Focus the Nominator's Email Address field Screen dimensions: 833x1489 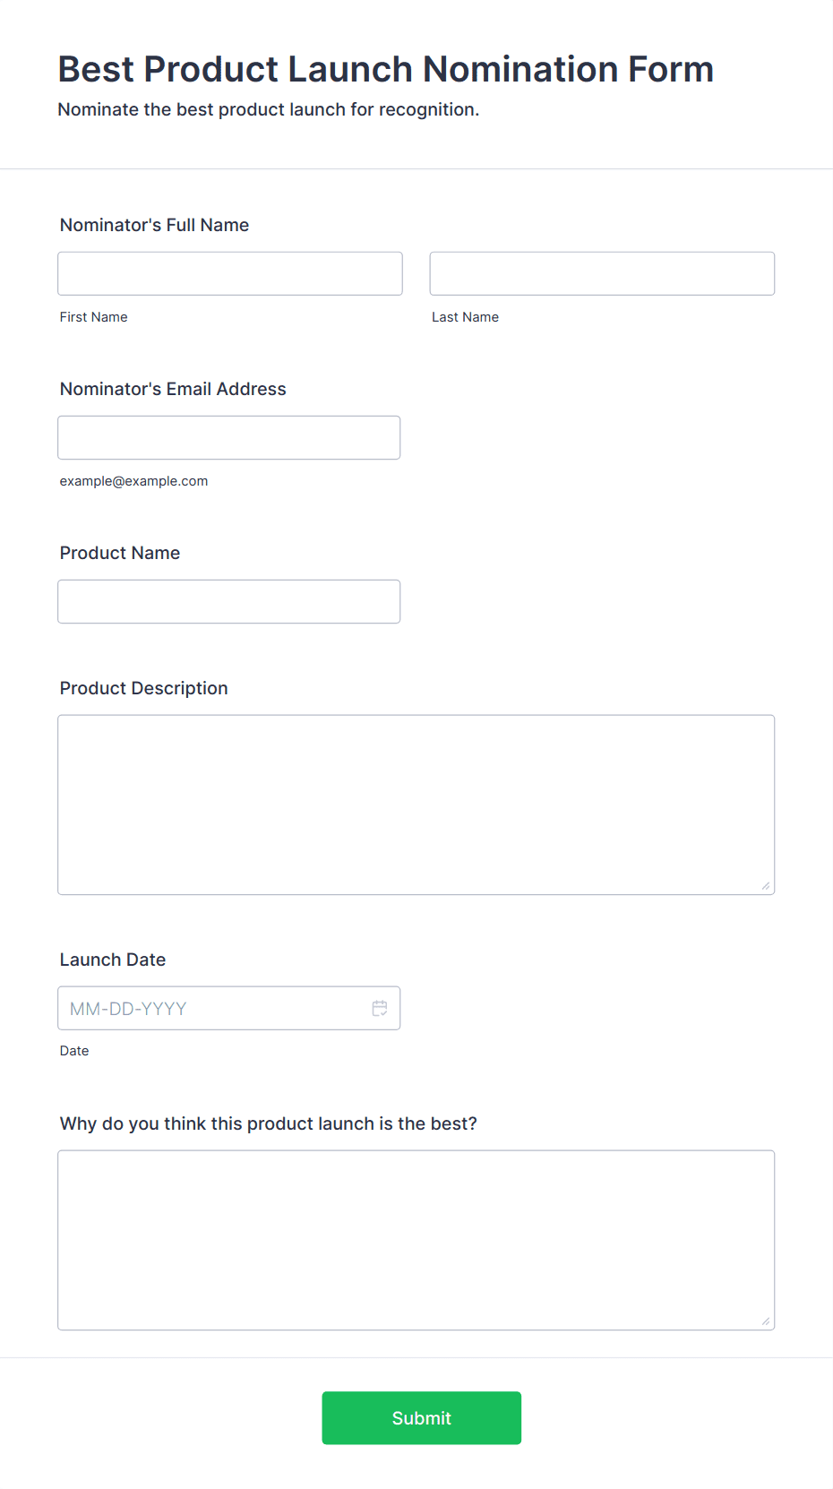pyautogui.click(x=229, y=437)
